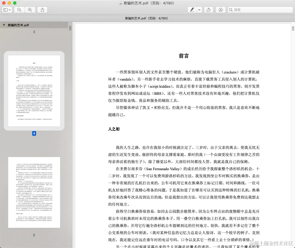
Task: Open the sidebar view options button
Action: pyautogui.click(x=7, y=10)
